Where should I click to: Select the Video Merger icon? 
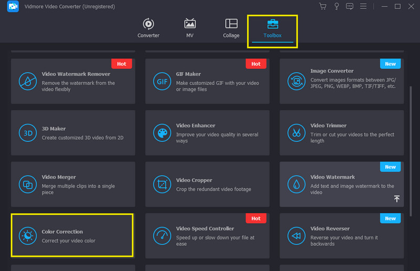(27, 184)
